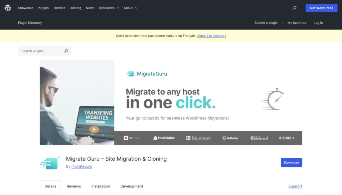The width and height of the screenshot is (342, 195).
Task: Switch to the Reviews tab
Action: click(x=74, y=186)
